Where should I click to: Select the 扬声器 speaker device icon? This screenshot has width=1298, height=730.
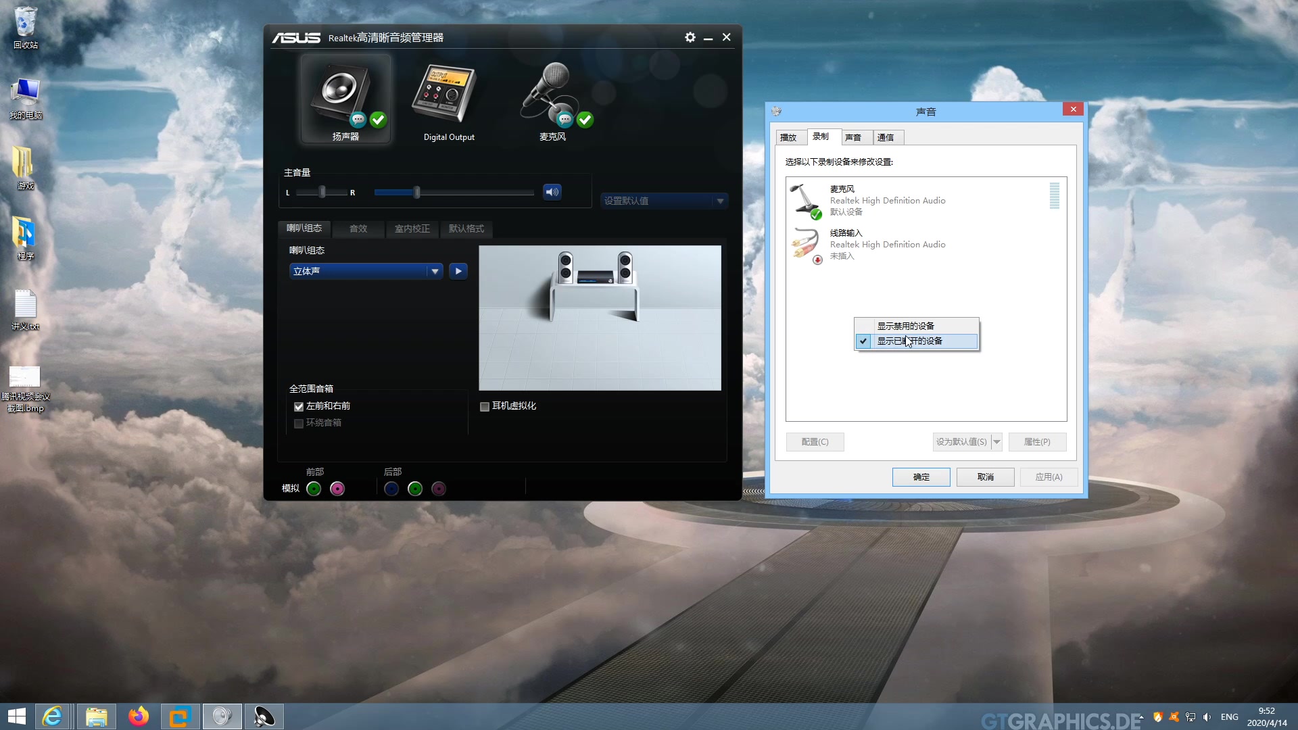point(345,99)
